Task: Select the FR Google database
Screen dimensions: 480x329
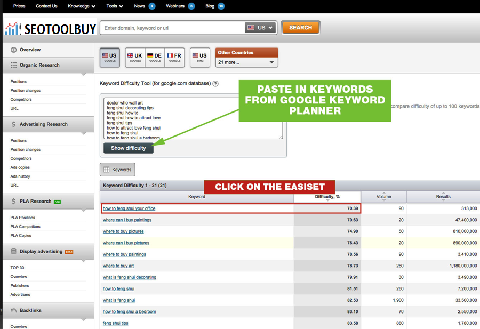Action: [174, 57]
